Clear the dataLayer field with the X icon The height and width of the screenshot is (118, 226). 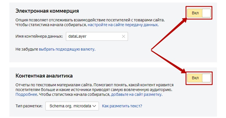(123, 37)
